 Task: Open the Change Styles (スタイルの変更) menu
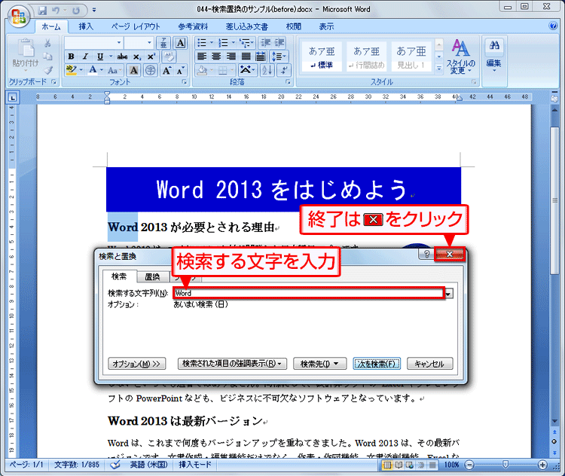point(460,57)
